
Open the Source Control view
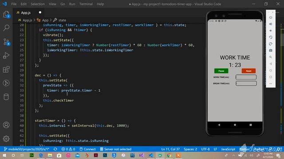6,42
